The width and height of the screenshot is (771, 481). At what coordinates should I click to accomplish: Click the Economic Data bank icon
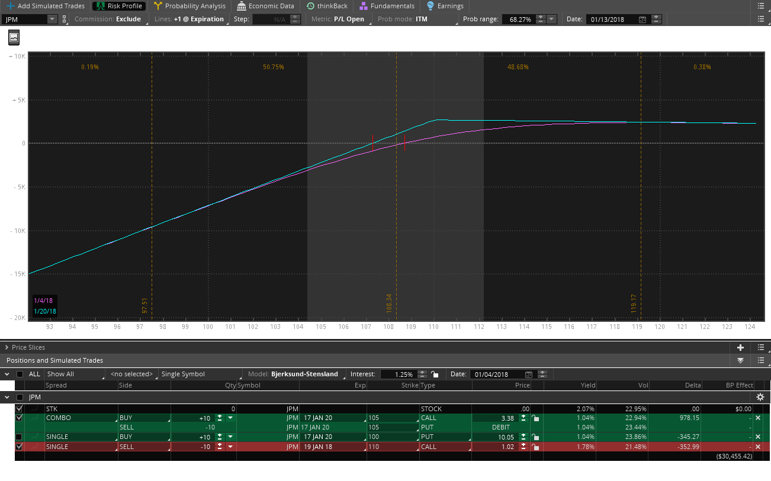tap(242, 6)
